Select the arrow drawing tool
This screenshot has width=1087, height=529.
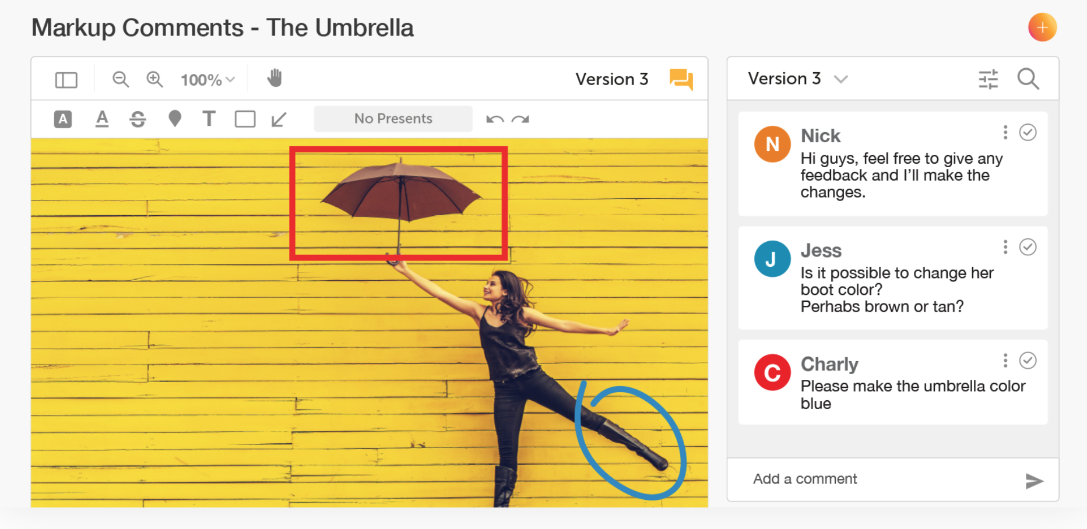[x=279, y=119]
